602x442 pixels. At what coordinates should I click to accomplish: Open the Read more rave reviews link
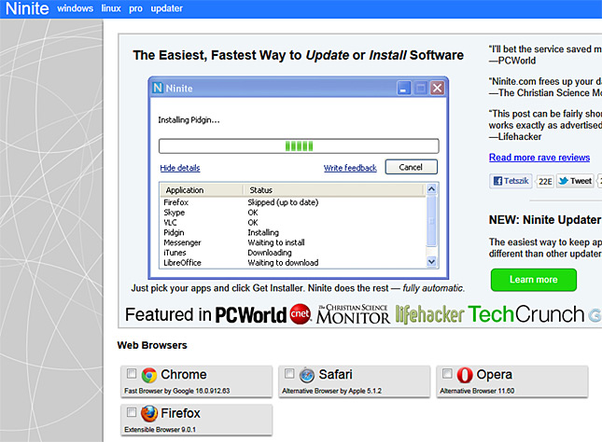point(539,158)
